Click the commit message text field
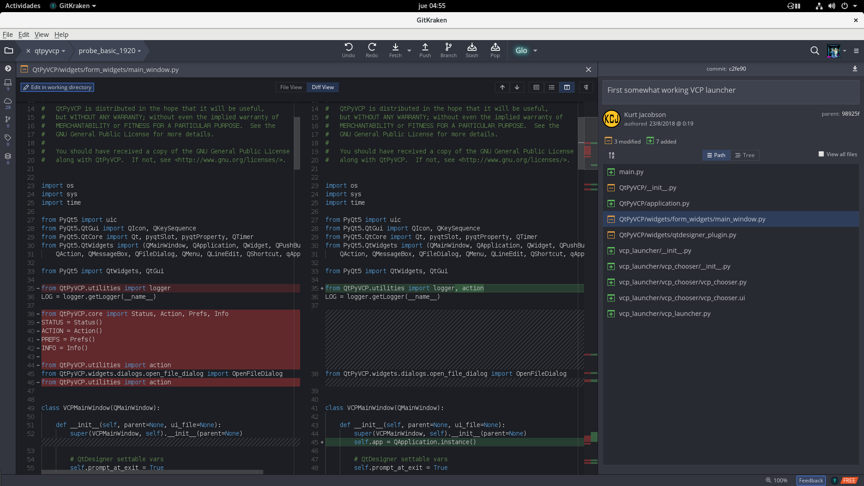This screenshot has height=486, width=864. click(x=731, y=92)
